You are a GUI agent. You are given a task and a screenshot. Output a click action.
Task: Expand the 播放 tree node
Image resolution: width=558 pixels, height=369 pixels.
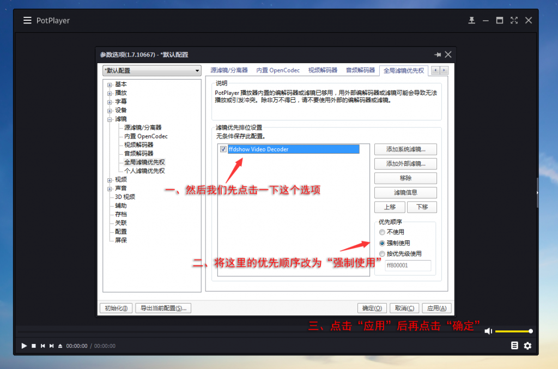(110, 93)
